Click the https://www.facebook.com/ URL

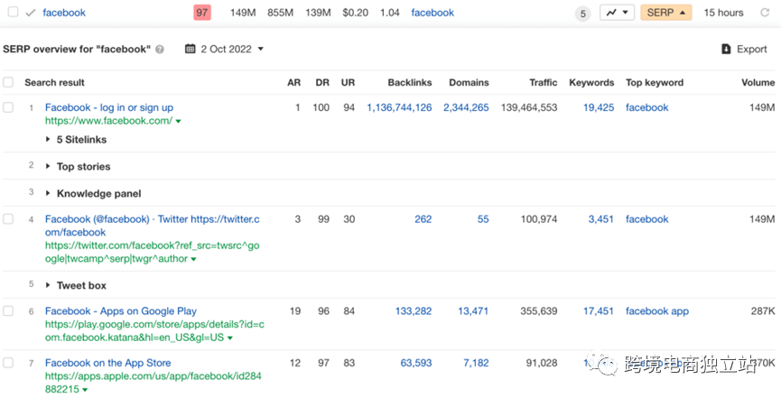click(108, 121)
